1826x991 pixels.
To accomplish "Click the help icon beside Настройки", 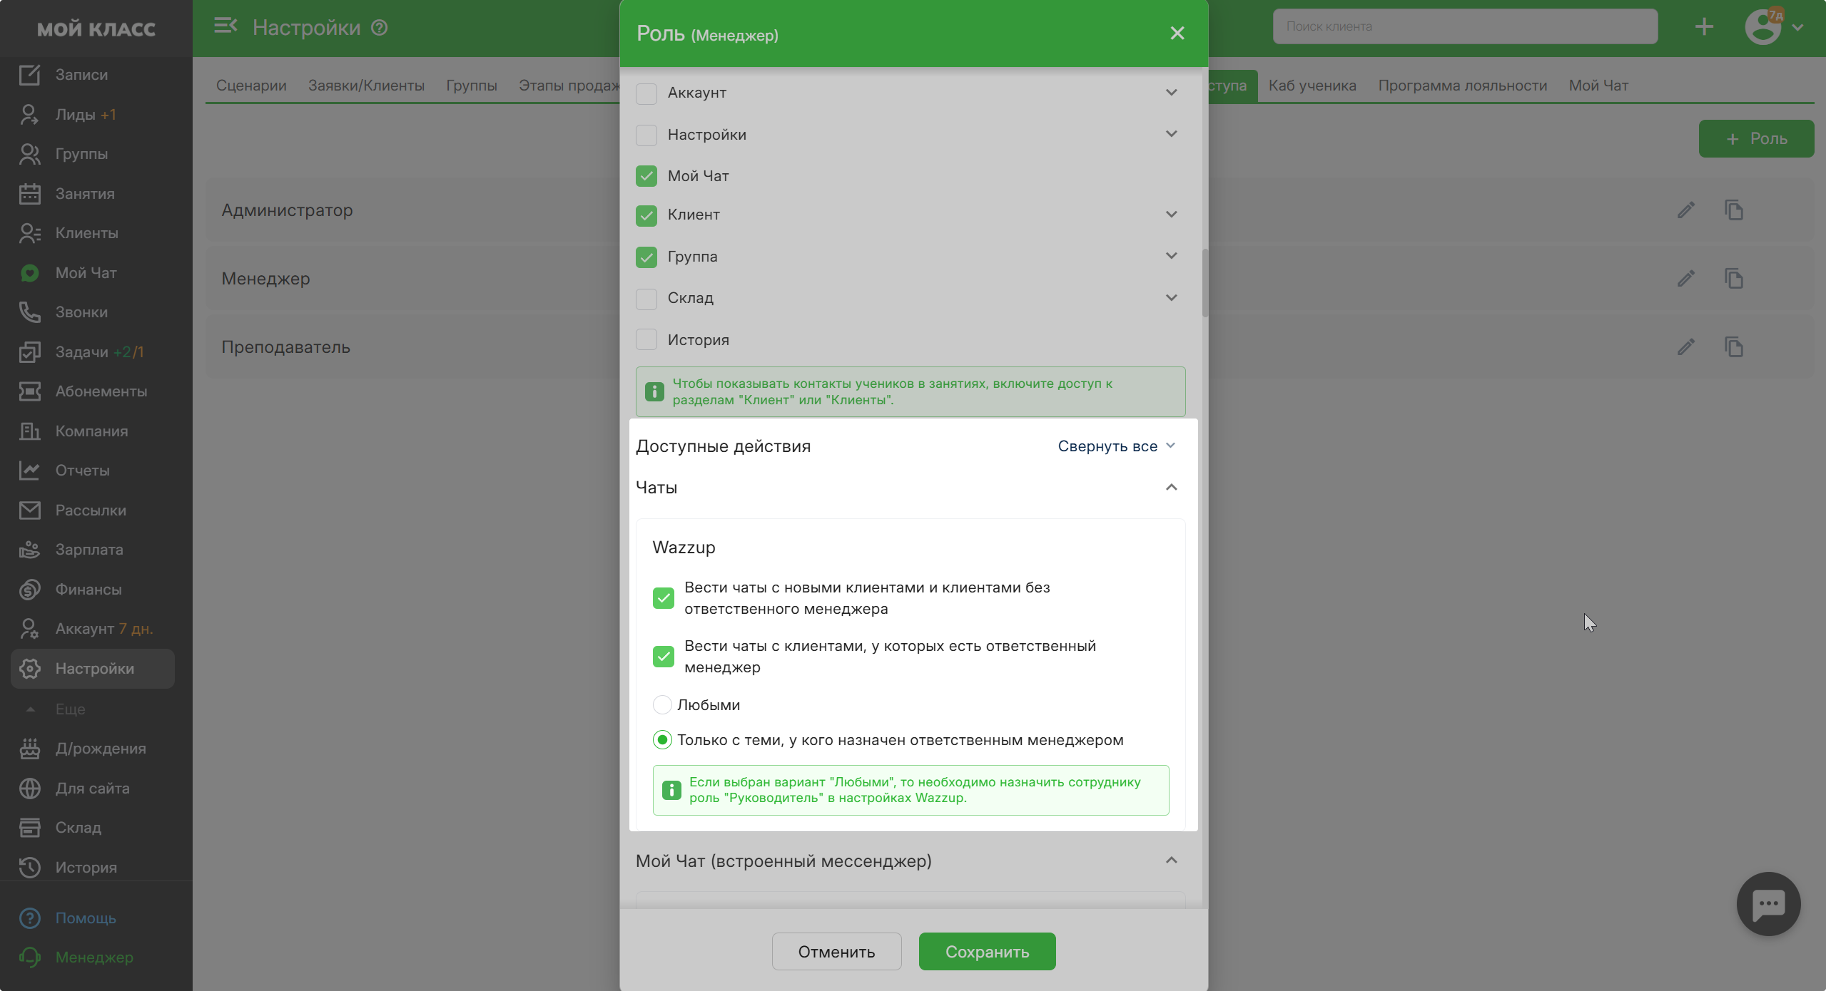I will pos(380,27).
